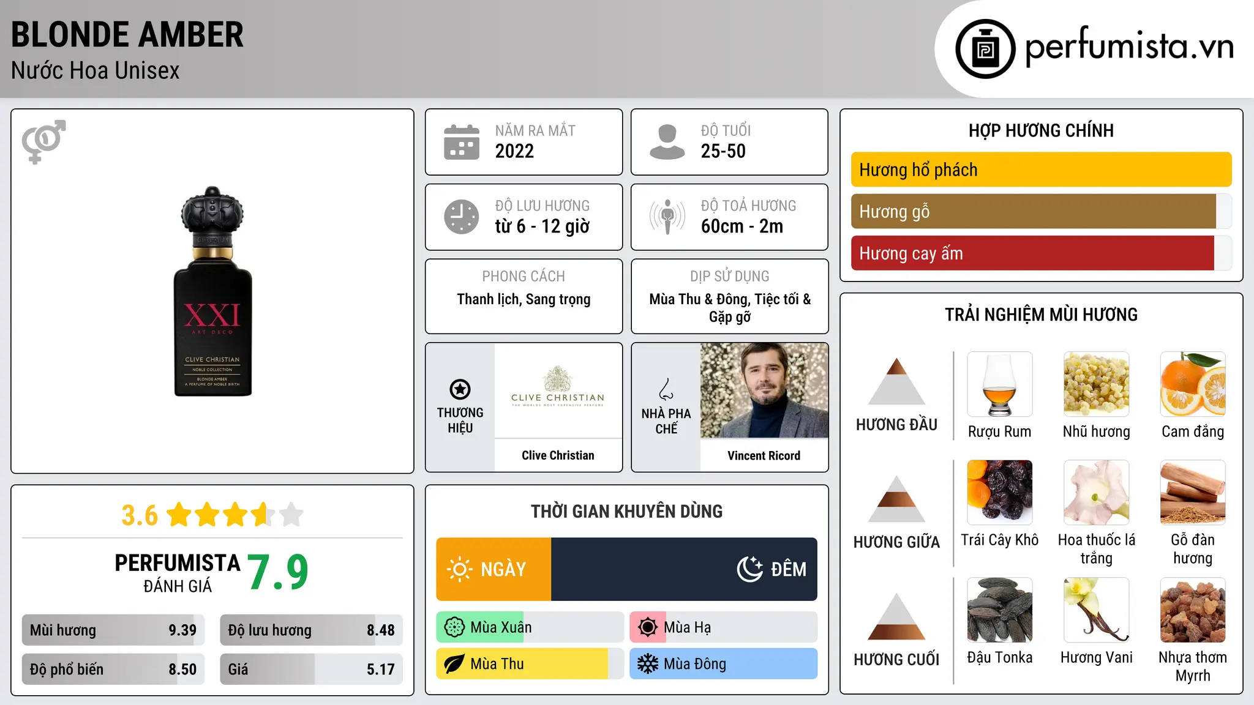
Task: Click the Hương gỗ accord bar
Action: point(1041,211)
